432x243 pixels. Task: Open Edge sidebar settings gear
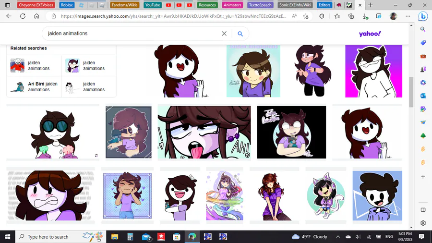[423, 223]
